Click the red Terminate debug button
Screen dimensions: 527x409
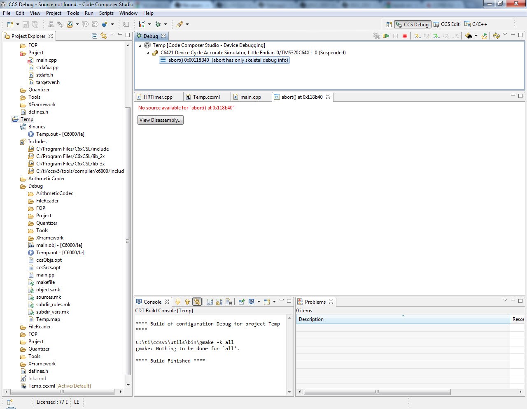tap(405, 36)
